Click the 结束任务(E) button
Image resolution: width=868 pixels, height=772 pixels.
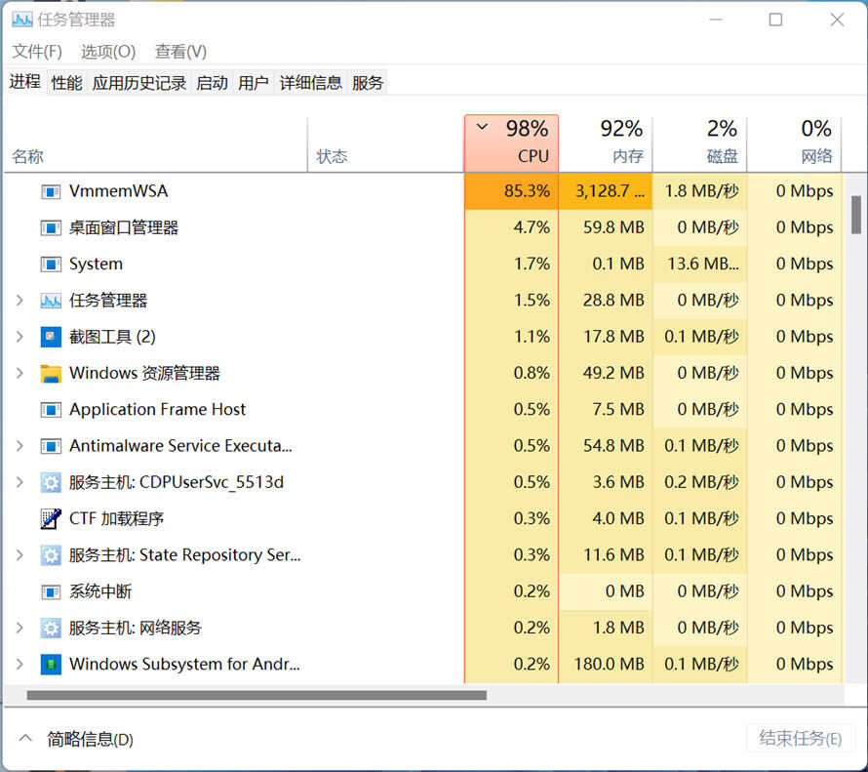point(801,739)
